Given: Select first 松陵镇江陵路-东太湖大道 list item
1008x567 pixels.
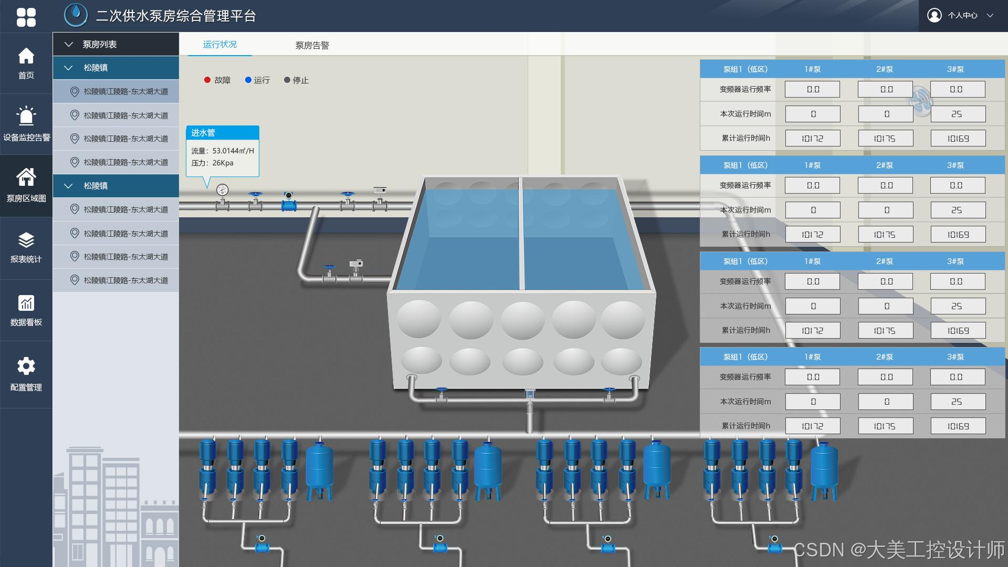Looking at the screenshot, I should 125,91.
